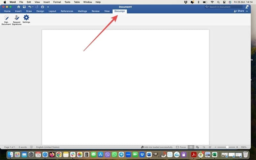The height and width of the screenshot is (160, 256).
Task: Open the Format menu in the menu bar
Action: coord(57,2)
